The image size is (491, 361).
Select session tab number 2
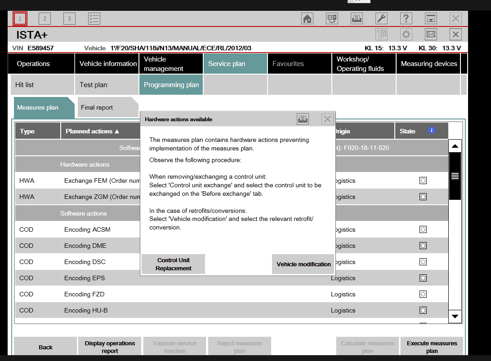(x=45, y=19)
